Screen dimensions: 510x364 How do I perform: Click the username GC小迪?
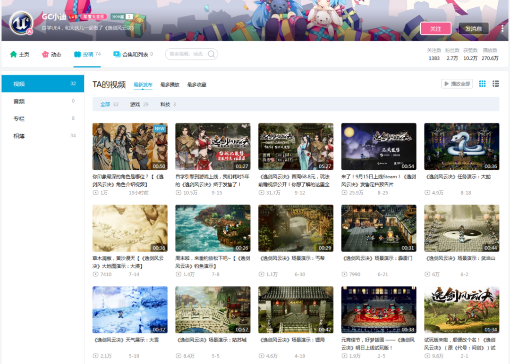click(x=54, y=17)
